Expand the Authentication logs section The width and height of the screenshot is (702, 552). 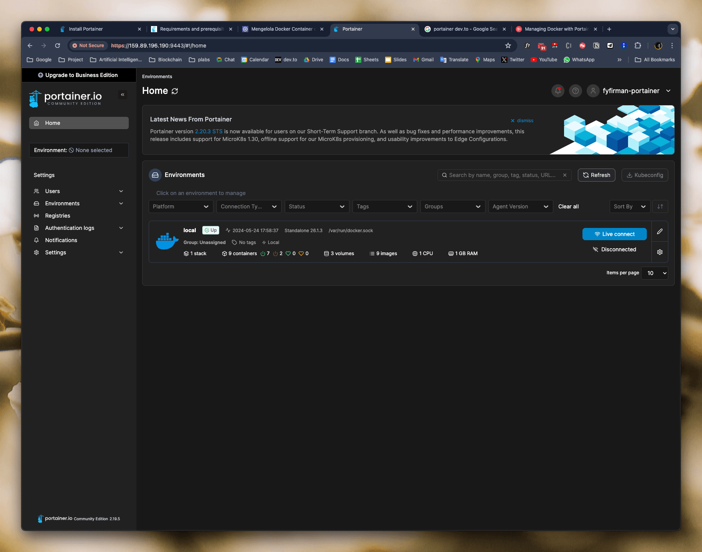[79, 228]
